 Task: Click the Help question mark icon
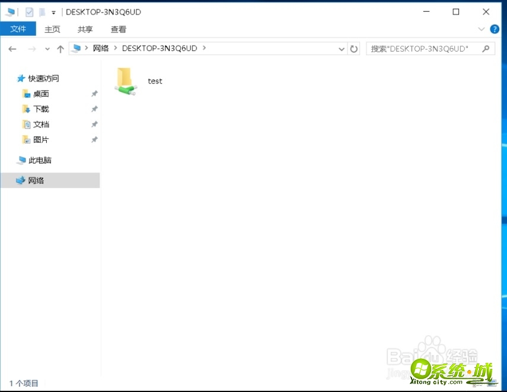(x=494, y=29)
